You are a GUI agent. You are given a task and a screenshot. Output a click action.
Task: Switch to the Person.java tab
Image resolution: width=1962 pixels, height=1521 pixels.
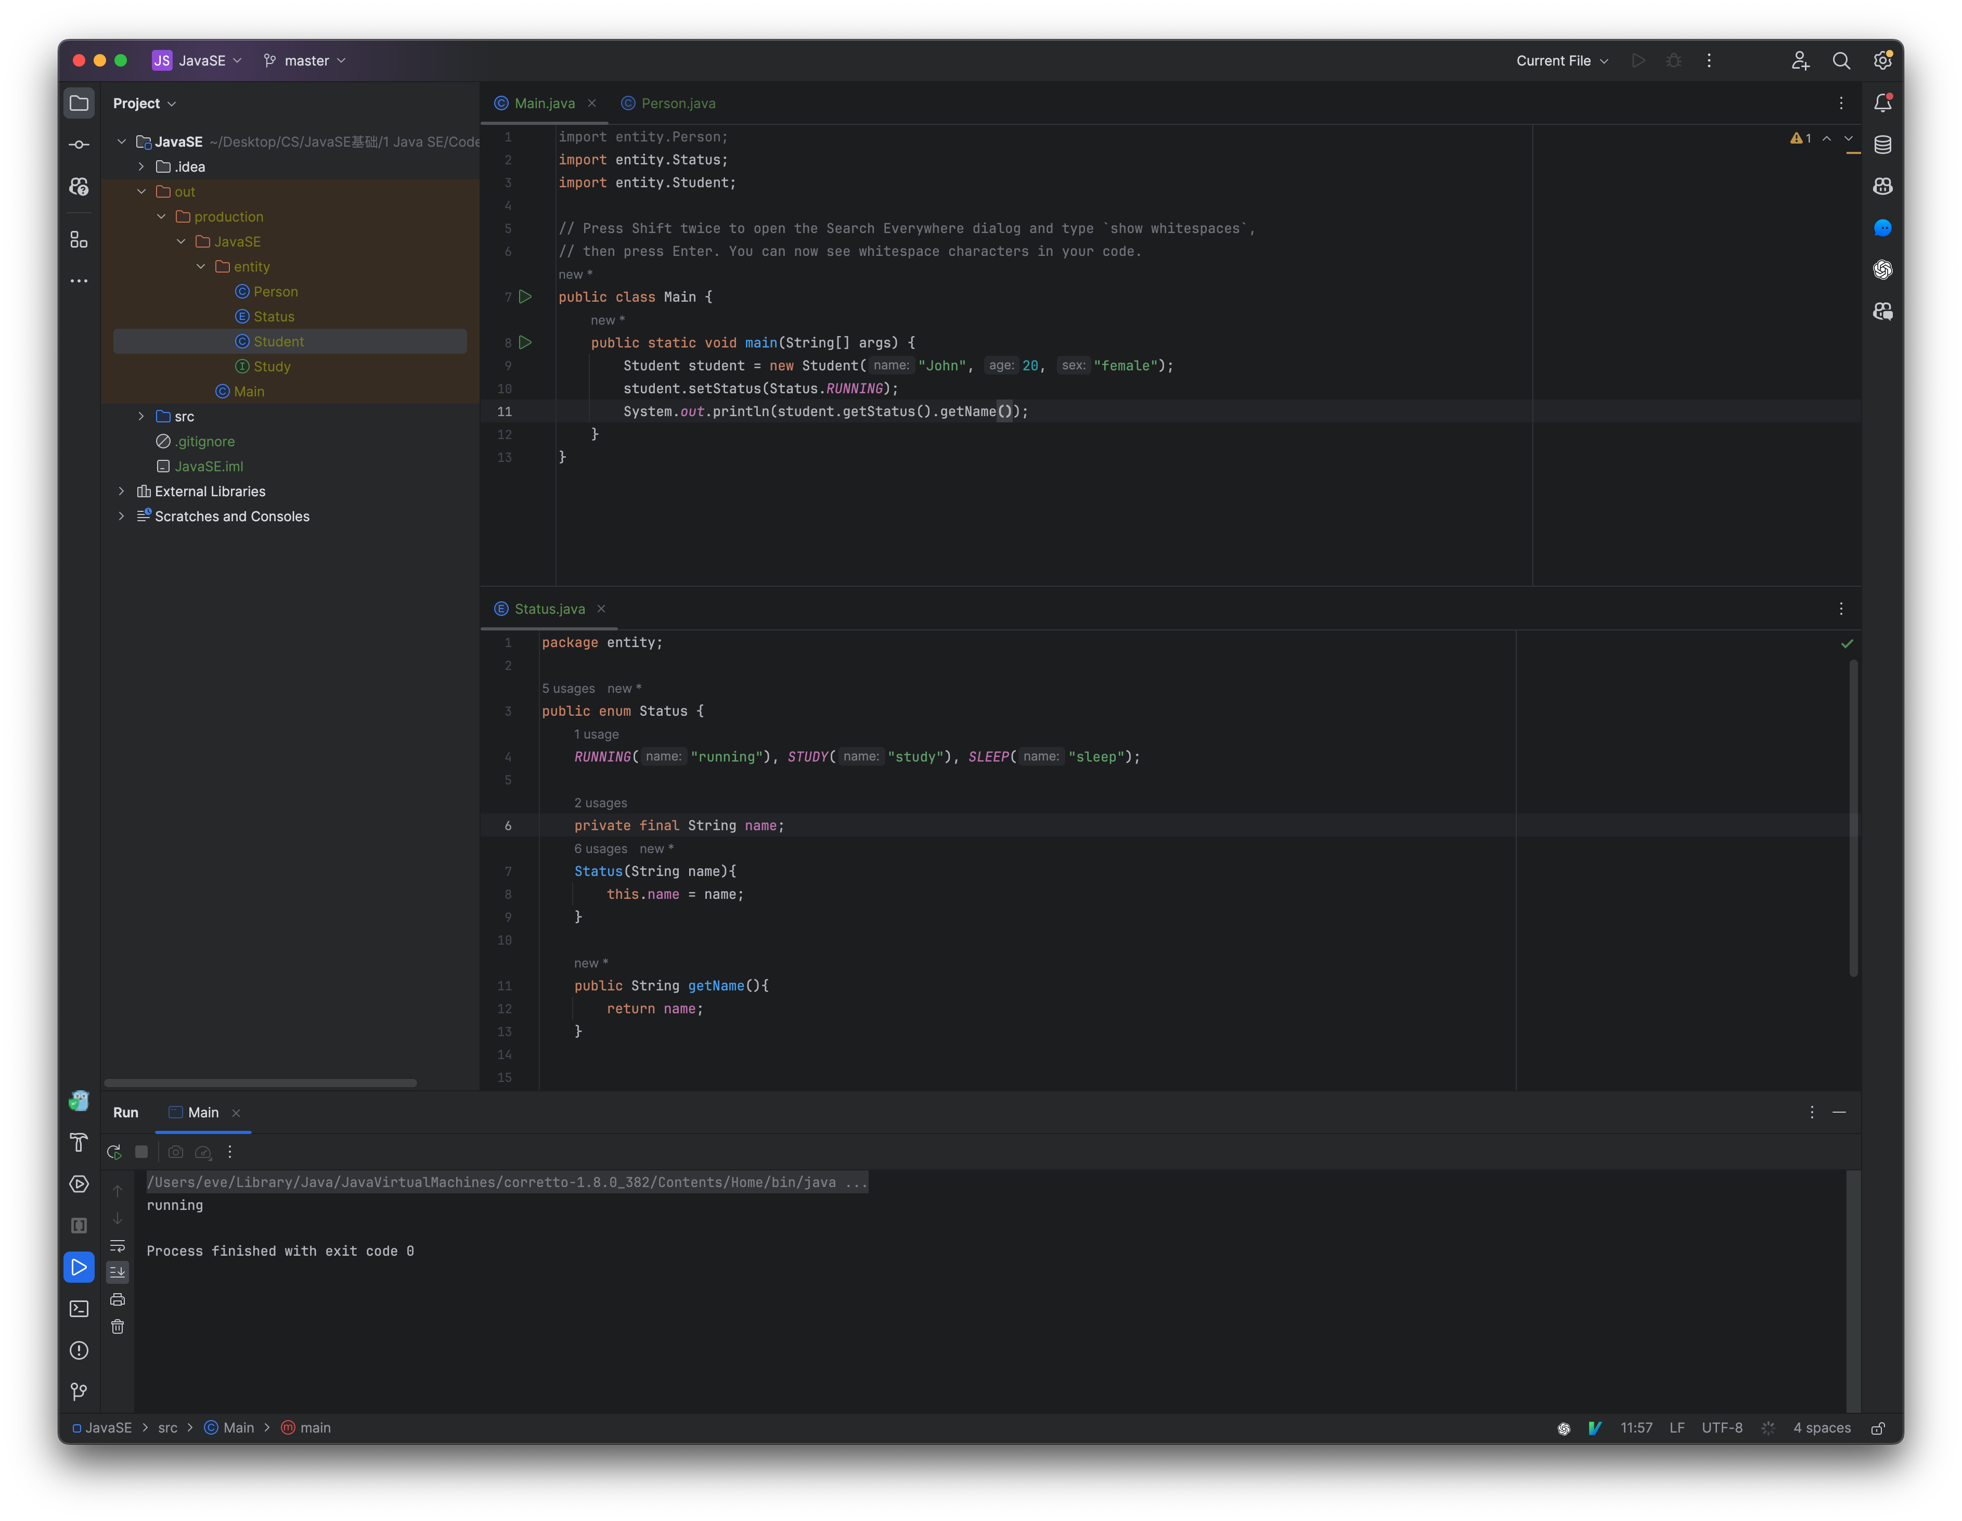coord(677,104)
